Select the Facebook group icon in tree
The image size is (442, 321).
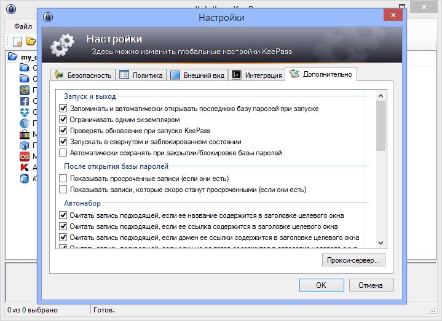[x=25, y=101]
